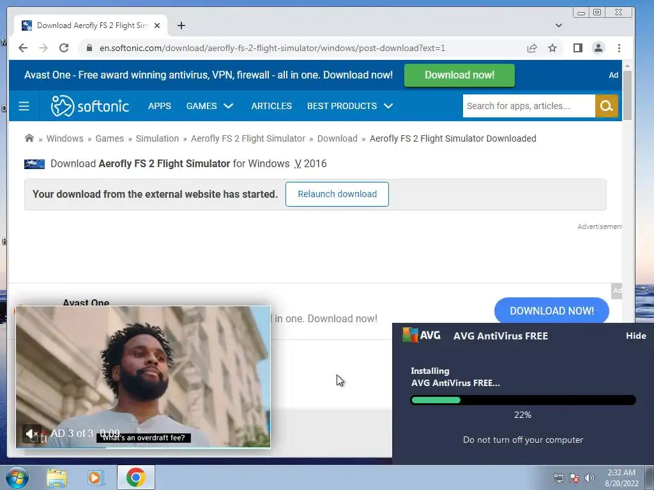
Task: Open Action Center flag tray icon
Action: 574,478
